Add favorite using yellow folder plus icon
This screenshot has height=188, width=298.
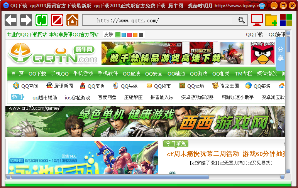point(271,20)
